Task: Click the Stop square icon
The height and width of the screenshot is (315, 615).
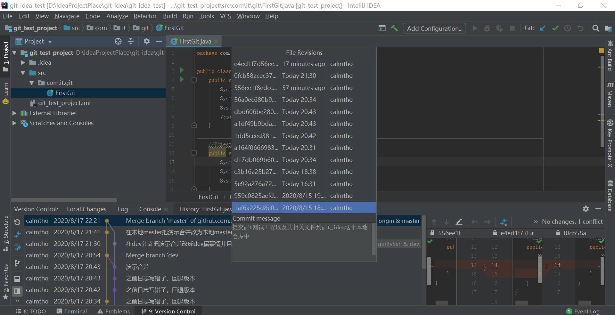Action: tap(512, 28)
